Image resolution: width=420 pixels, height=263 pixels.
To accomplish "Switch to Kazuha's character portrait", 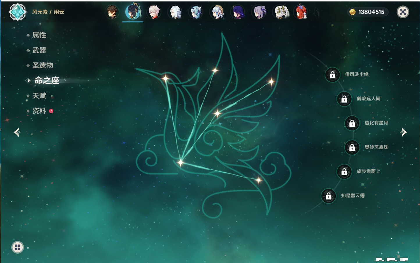I will 154,12.
